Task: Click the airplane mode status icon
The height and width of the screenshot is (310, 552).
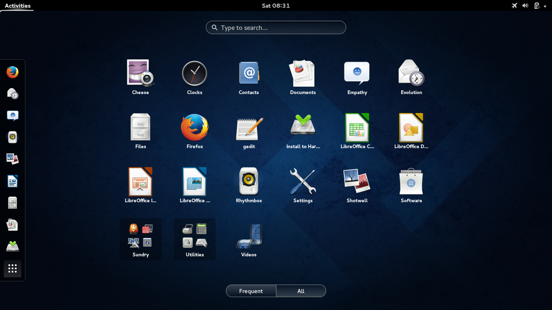Action: (514, 6)
